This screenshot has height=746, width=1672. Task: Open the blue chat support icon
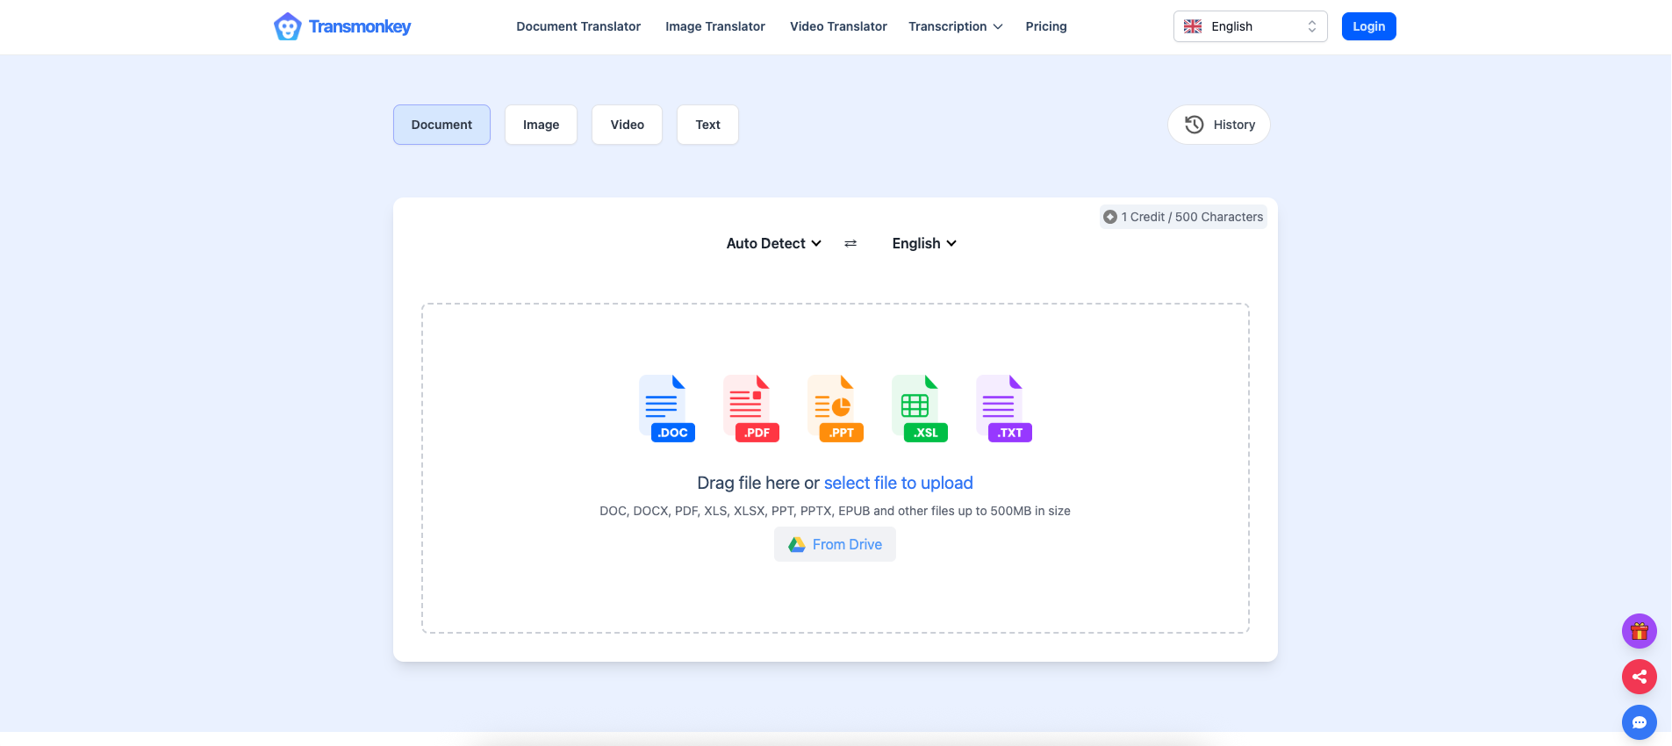pos(1639,722)
